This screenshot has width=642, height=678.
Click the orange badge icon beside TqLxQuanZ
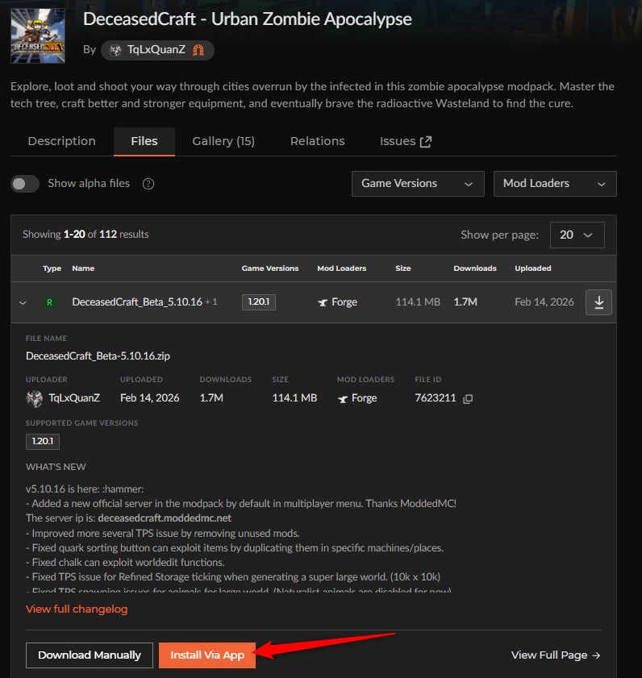point(198,50)
